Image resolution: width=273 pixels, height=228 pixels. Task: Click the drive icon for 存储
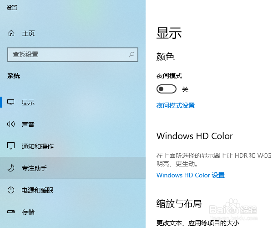pos(11,212)
